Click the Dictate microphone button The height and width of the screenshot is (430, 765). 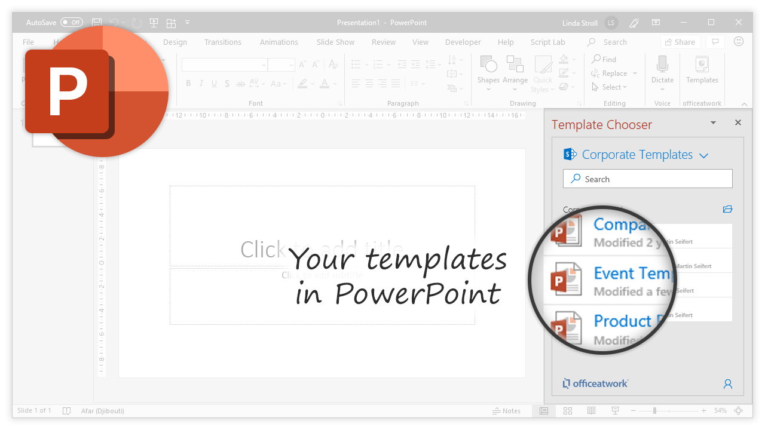(662, 73)
